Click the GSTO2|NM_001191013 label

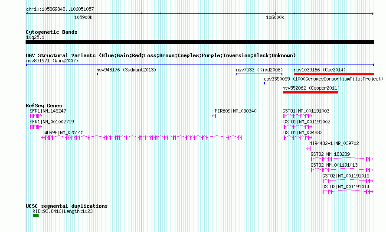tap(334, 165)
